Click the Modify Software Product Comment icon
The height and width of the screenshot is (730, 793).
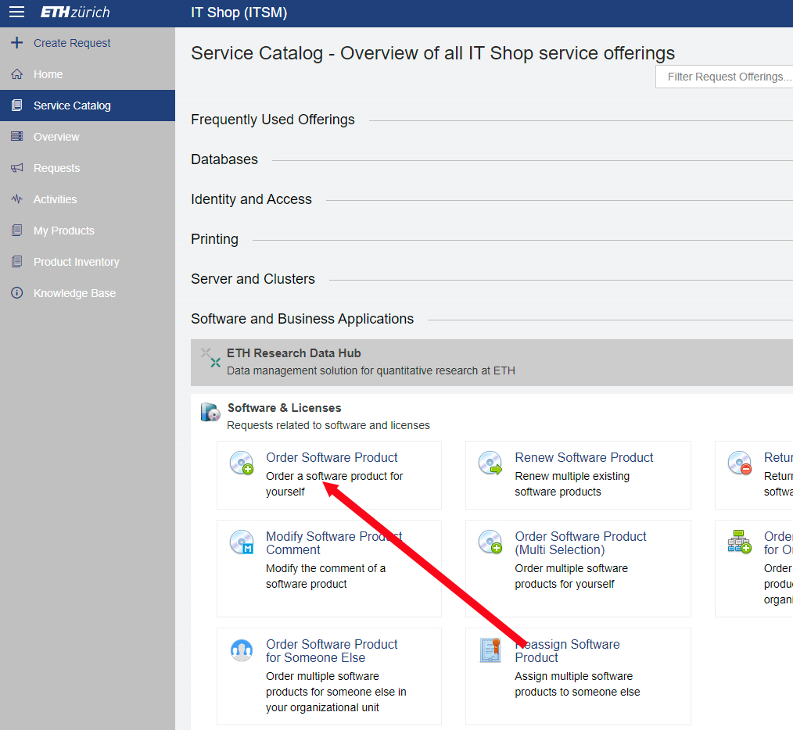pyautogui.click(x=241, y=542)
